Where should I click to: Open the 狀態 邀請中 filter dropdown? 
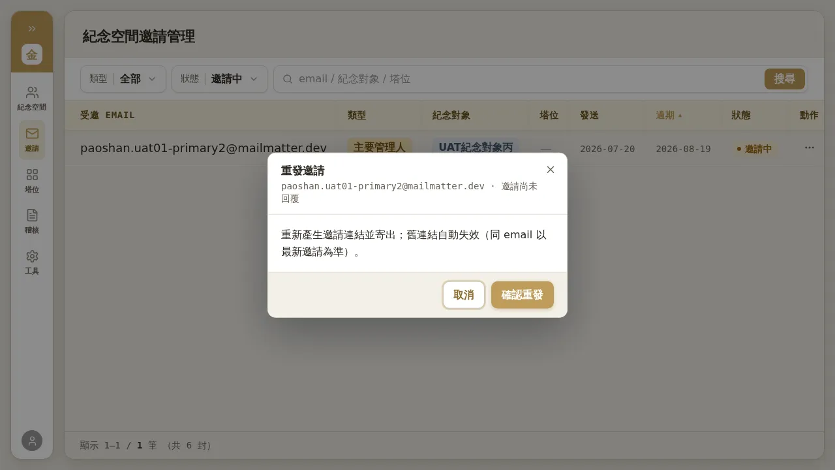[x=220, y=79]
